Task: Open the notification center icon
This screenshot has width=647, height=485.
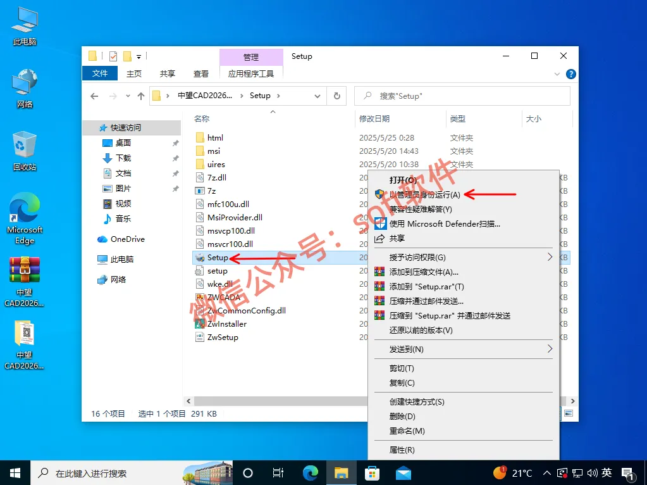Action: (627, 474)
